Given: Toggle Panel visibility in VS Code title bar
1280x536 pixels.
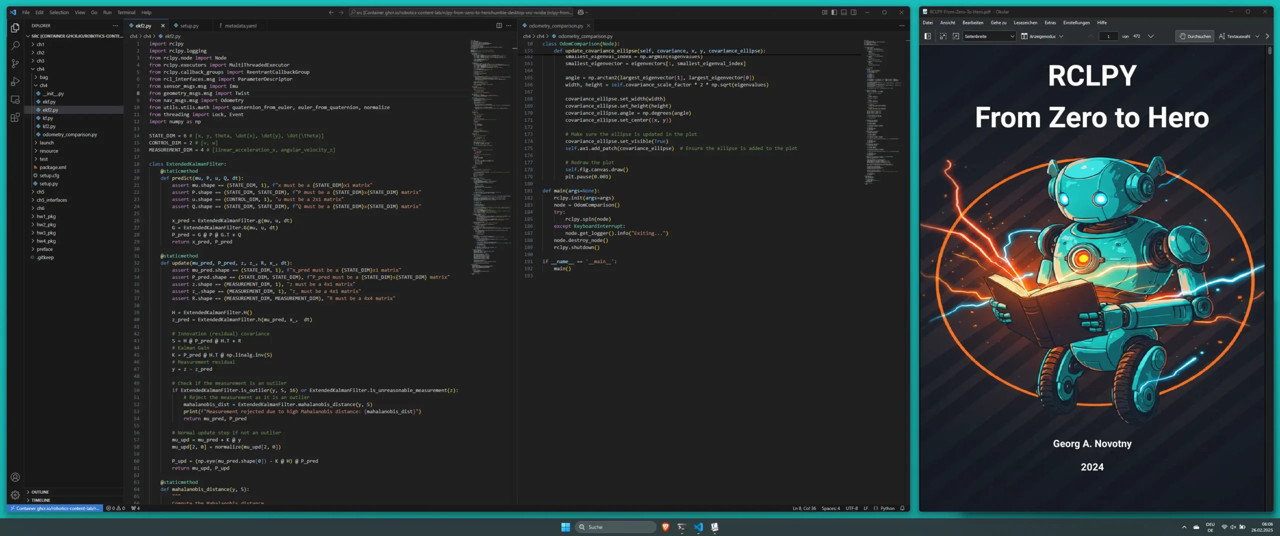Looking at the screenshot, I should 844,12.
